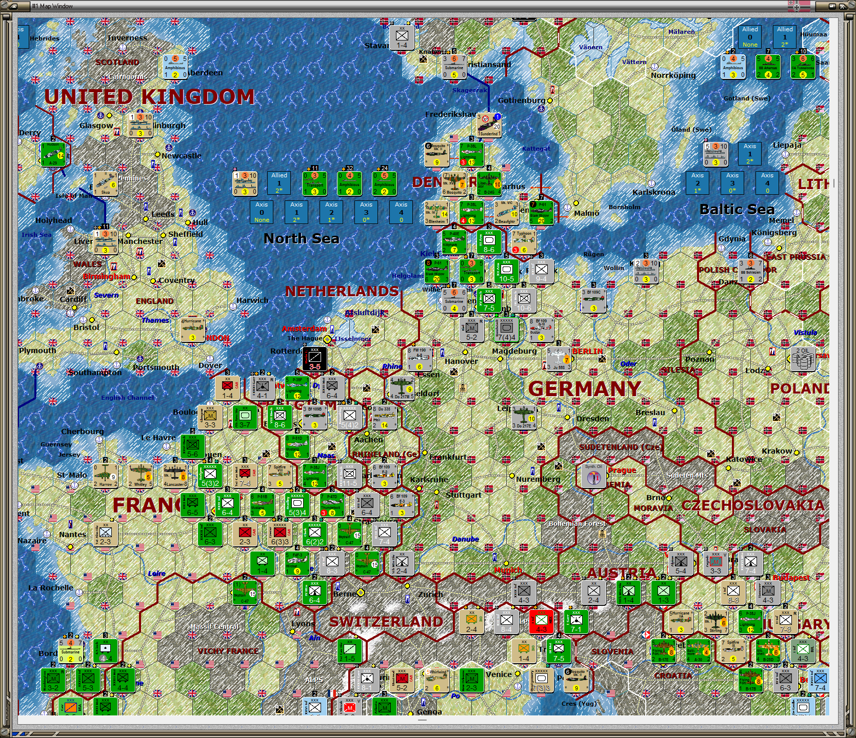Click Baltic Sea Axis 3 box
The image size is (856, 738).
click(x=732, y=183)
